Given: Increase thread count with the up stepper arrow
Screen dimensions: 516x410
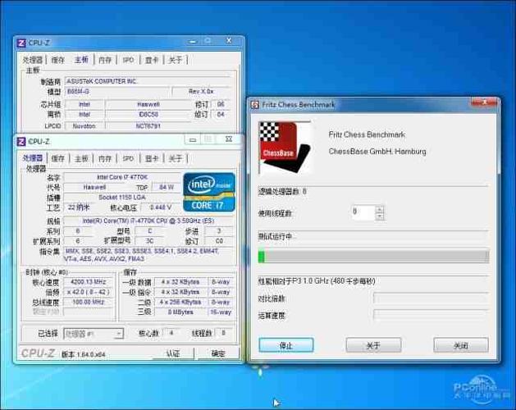Looking at the screenshot, I should pos(380,209).
